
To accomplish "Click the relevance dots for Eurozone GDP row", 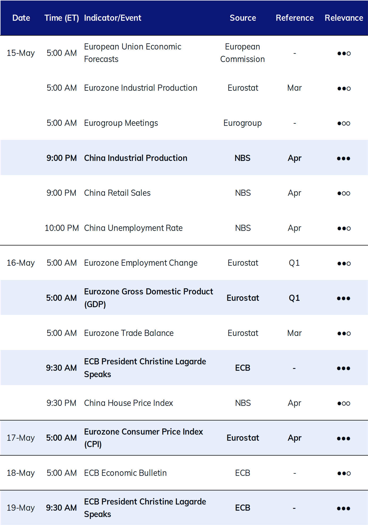I will [344, 298].
